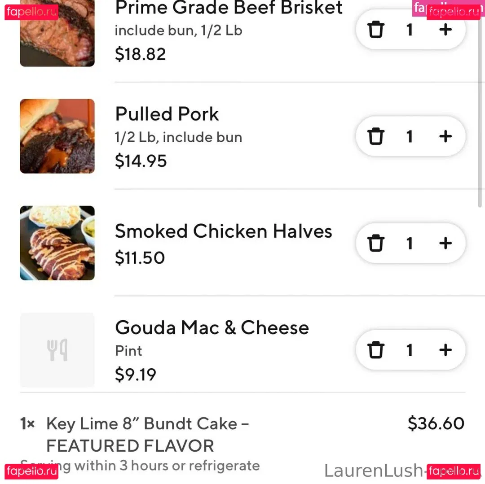Open Smoked Chicken Halves item details
485x484 pixels.
pos(223,231)
